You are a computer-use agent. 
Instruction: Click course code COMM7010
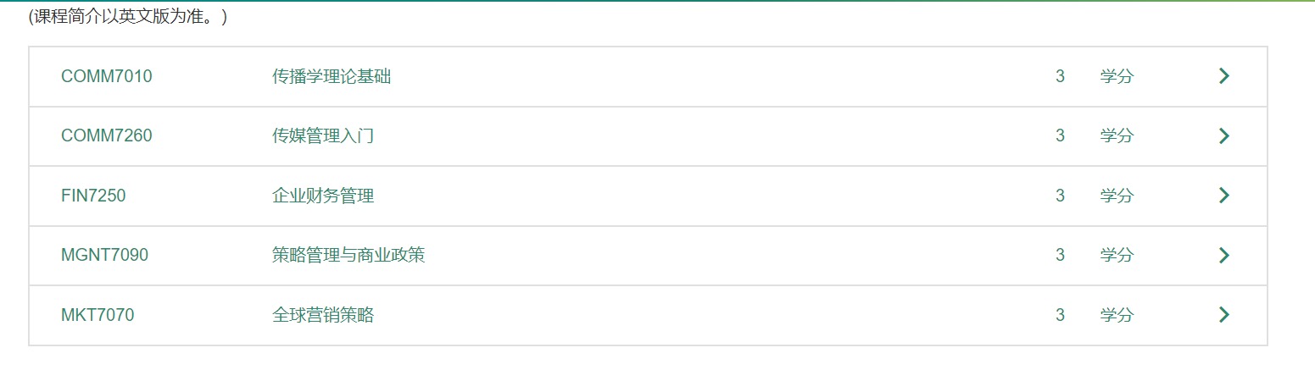pos(107,76)
